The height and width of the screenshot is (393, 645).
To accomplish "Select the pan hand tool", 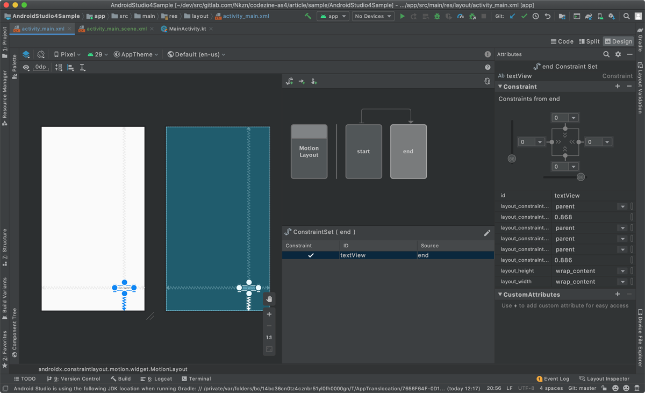I will pos(269,299).
